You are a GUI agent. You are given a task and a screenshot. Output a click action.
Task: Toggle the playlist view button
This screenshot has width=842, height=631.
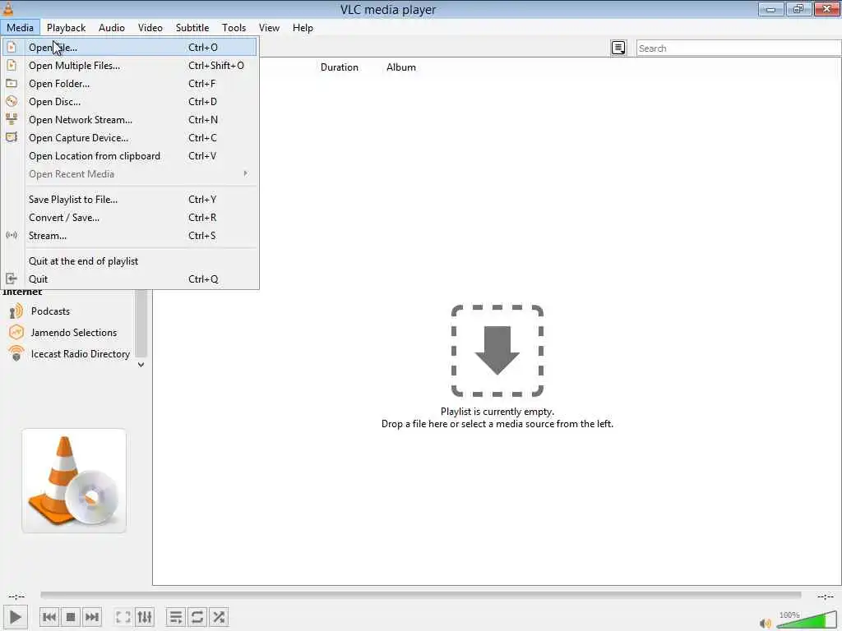[176, 617]
